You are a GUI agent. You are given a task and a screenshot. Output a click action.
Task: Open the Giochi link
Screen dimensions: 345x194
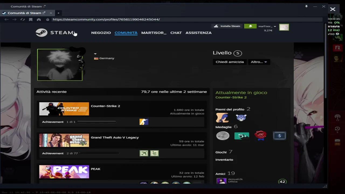[x=221, y=152]
